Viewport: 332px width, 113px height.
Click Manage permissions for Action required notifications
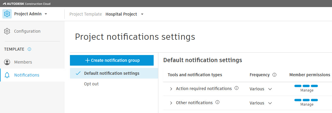(x=306, y=88)
